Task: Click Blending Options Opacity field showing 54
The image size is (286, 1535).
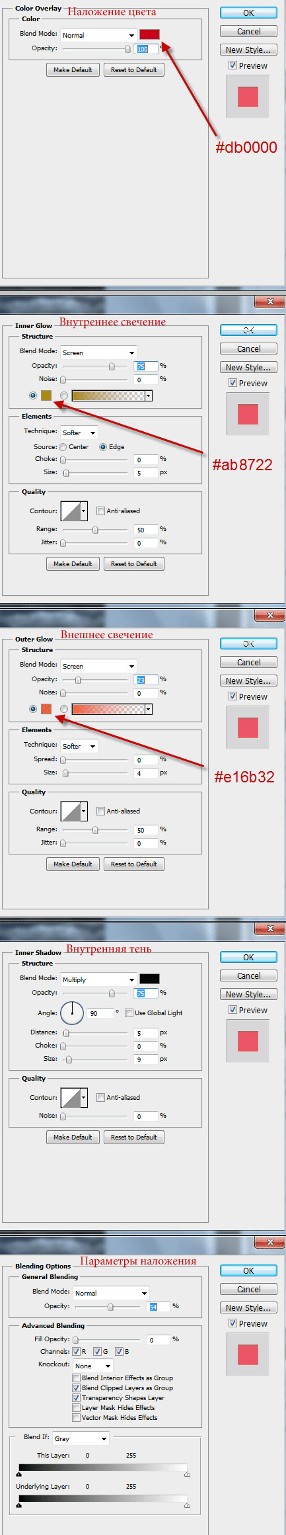Action: click(159, 1307)
